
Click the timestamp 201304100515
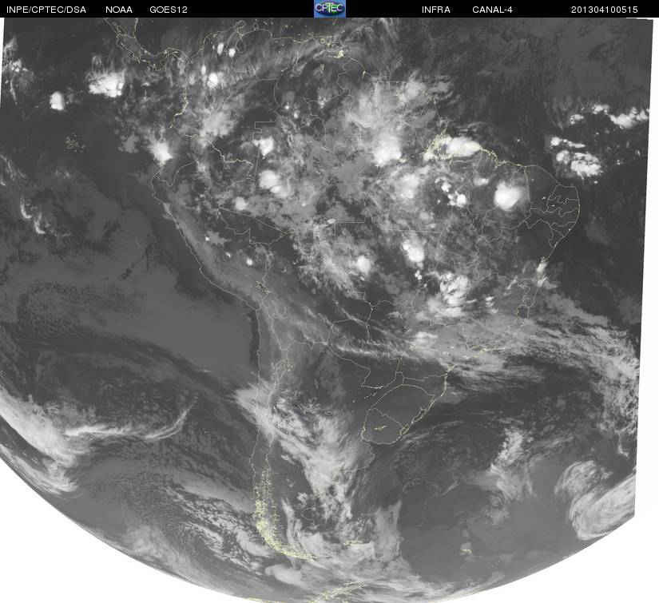click(605, 10)
